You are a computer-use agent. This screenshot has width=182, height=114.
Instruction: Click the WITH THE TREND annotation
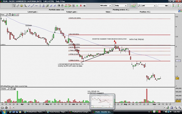137,40
